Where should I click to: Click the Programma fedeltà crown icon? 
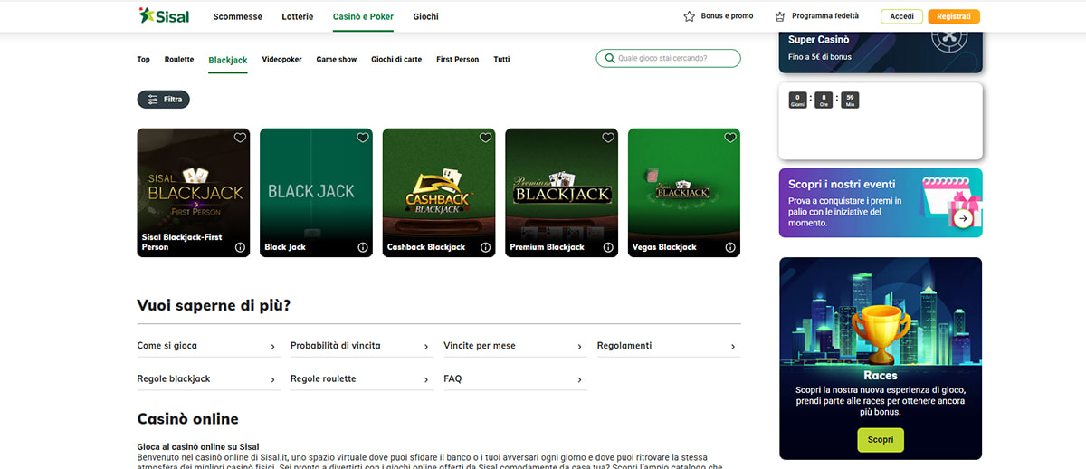click(780, 16)
